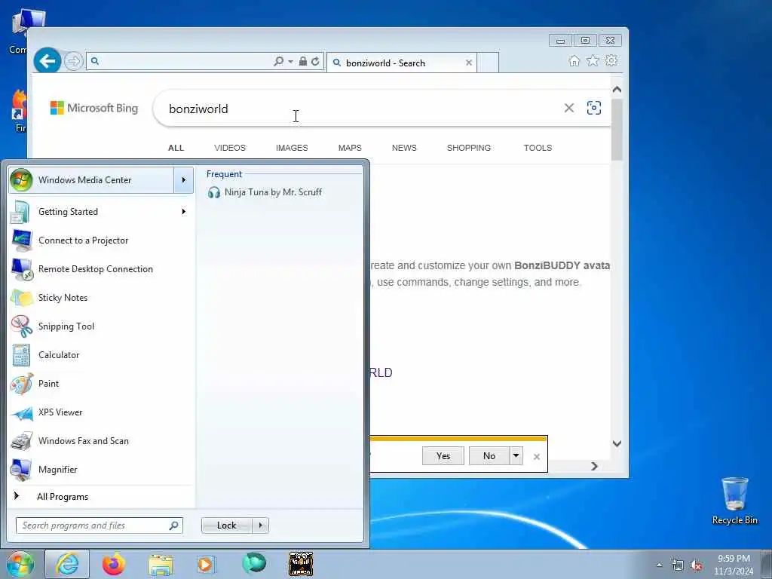Click the Internet Explorer forward button
Viewport: 772px width, 579px height.
73,62
